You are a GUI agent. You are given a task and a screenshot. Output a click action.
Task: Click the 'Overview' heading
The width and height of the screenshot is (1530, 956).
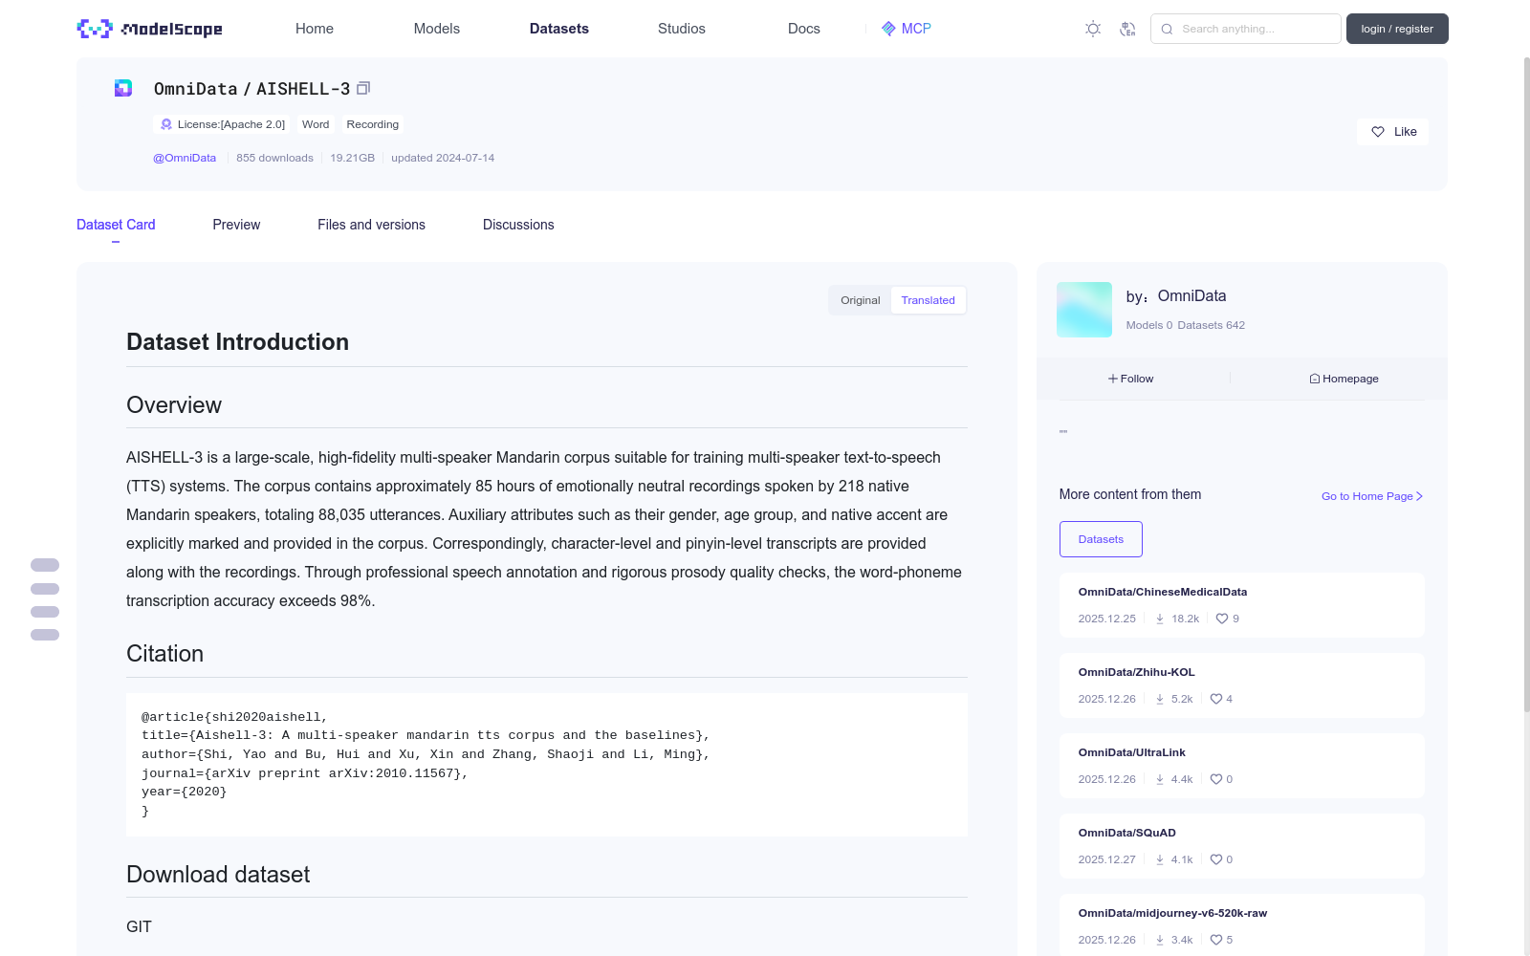[174, 405]
